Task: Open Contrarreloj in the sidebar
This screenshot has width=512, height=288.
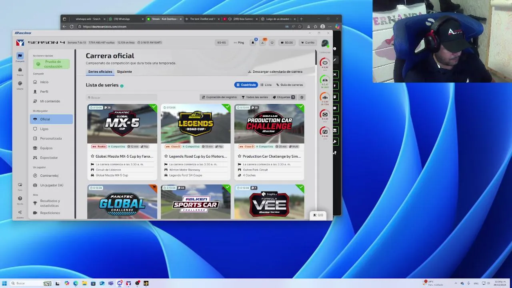Action: (51, 176)
